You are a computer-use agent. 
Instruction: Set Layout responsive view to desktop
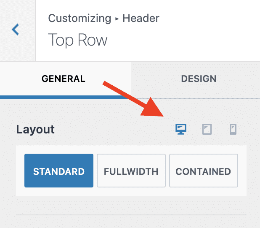[x=181, y=129]
